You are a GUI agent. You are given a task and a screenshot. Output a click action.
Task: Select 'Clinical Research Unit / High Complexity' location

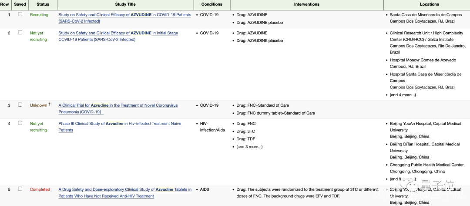pyautogui.click(x=426, y=33)
